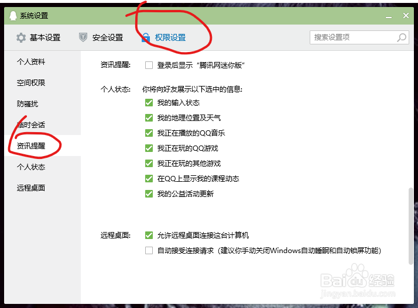This screenshot has height=308, width=418.
Task: Click the vertical scrollbar of settings panel
Action: (411, 226)
